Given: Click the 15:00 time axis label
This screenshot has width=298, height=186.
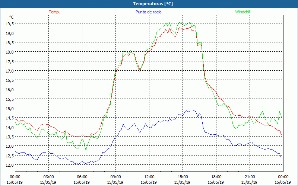Looking at the screenshot, I should coord(183,177).
